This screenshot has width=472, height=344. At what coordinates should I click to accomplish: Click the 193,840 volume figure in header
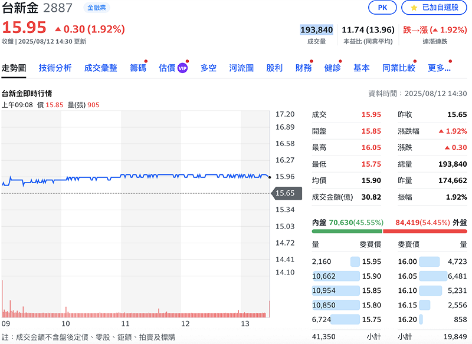316,29
